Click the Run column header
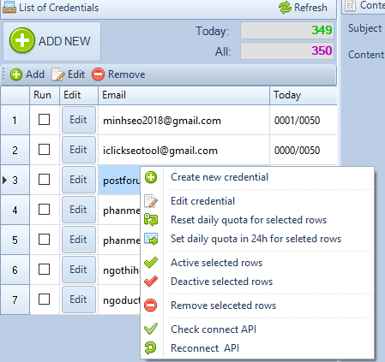 coord(45,95)
